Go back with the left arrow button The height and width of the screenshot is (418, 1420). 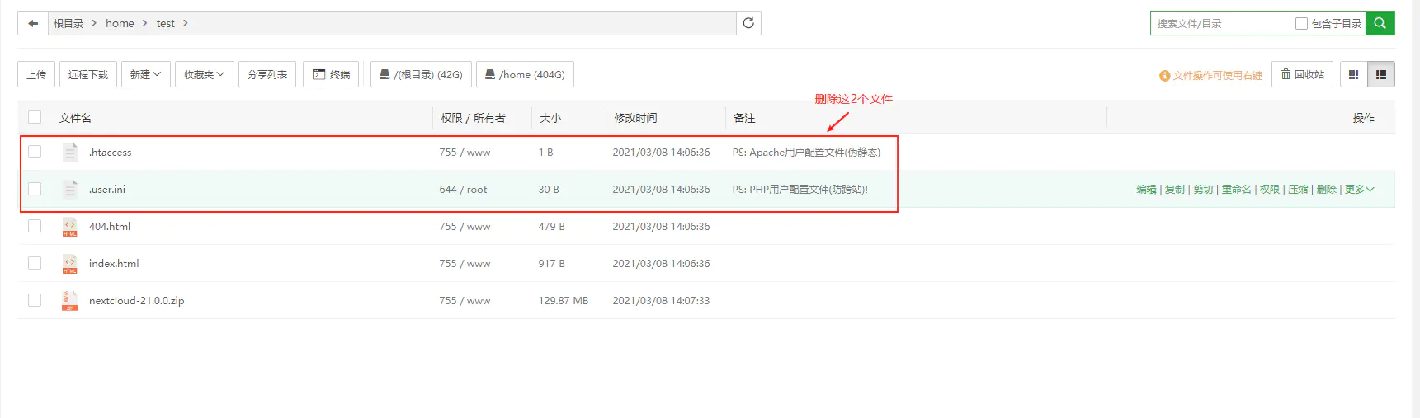tap(33, 23)
